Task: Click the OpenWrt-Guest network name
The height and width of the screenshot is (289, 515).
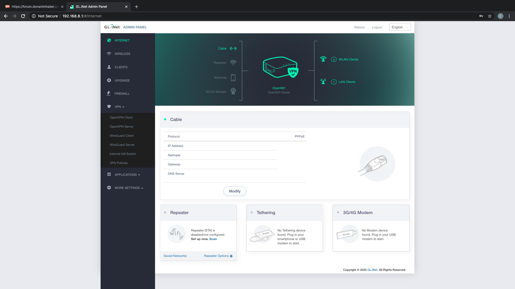Action: [279, 92]
